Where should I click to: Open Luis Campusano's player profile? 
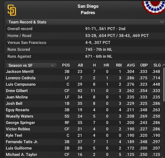click(21, 84)
